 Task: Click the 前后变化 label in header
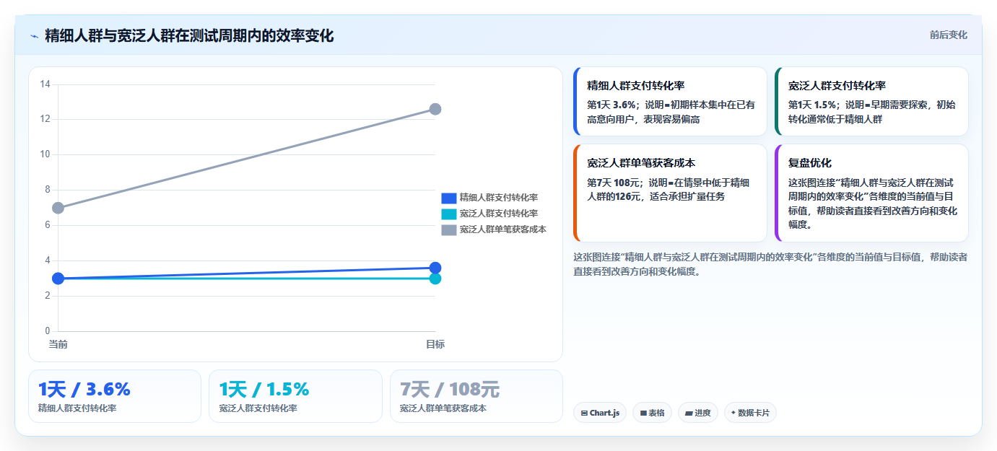(x=948, y=35)
